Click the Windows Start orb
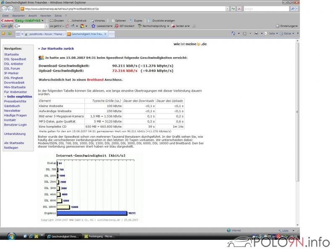336x252 pixels. [x=11, y=236]
